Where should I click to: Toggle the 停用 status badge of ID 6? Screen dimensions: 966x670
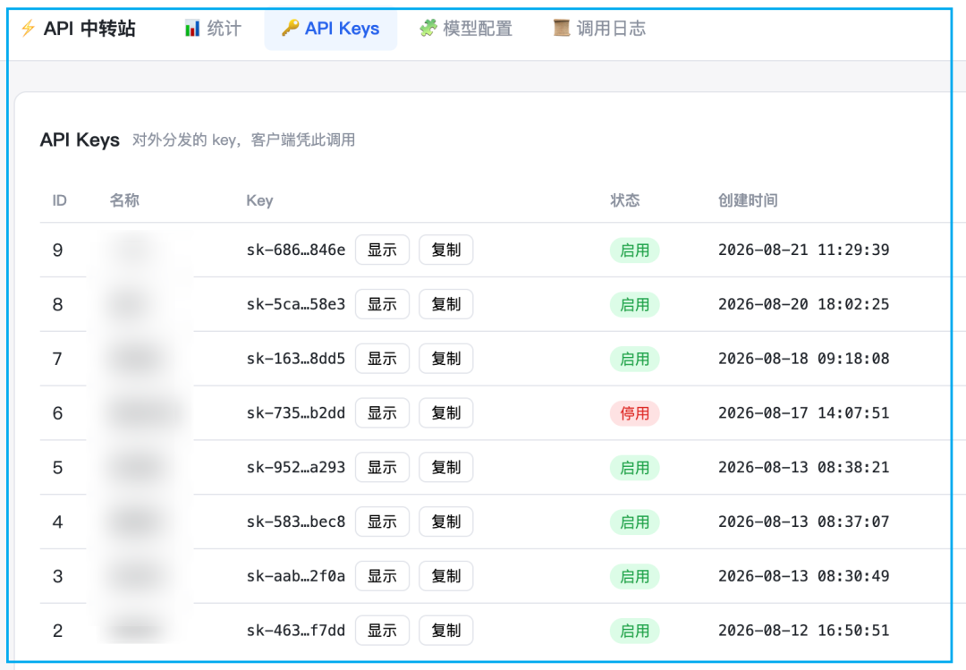[x=634, y=413]
